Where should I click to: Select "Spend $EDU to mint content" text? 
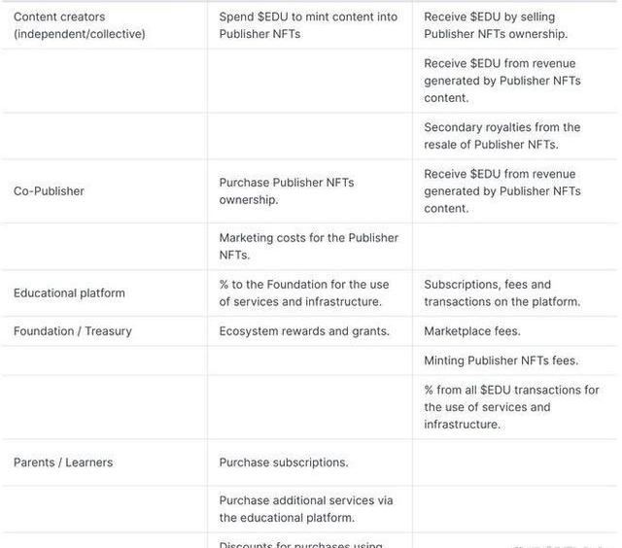[x=308, y=25]
